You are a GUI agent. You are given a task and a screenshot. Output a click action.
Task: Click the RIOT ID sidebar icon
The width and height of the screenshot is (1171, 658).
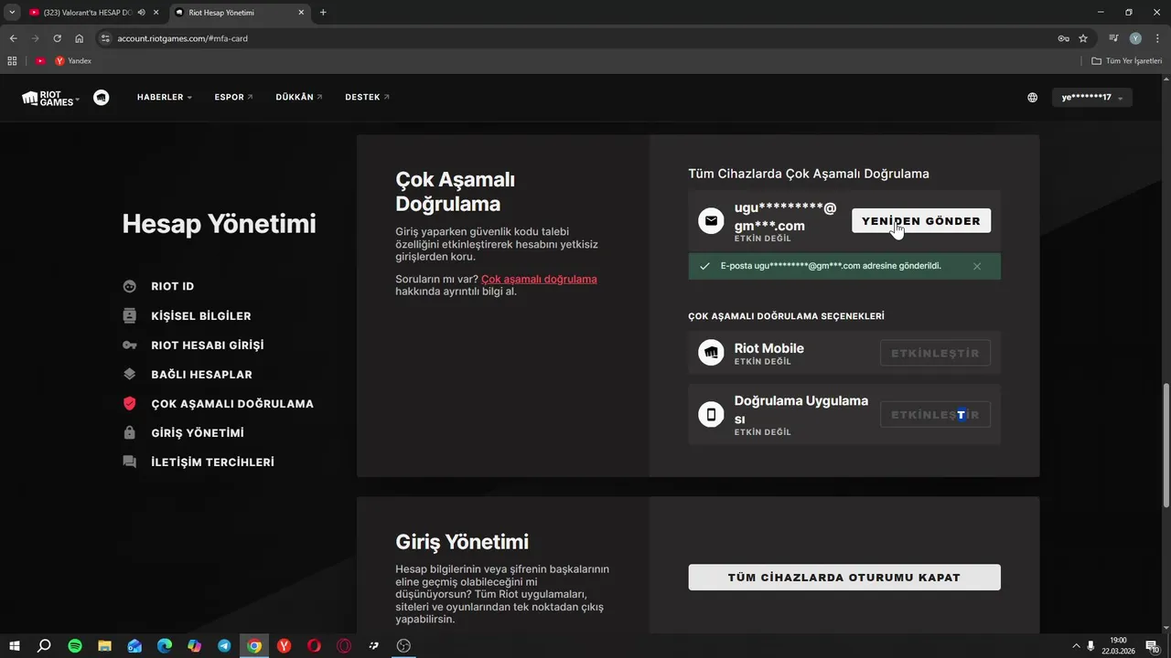[130, 286]
